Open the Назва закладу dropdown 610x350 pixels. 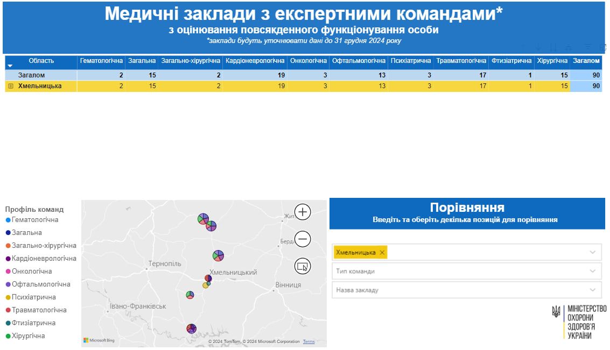coord(466,290)
